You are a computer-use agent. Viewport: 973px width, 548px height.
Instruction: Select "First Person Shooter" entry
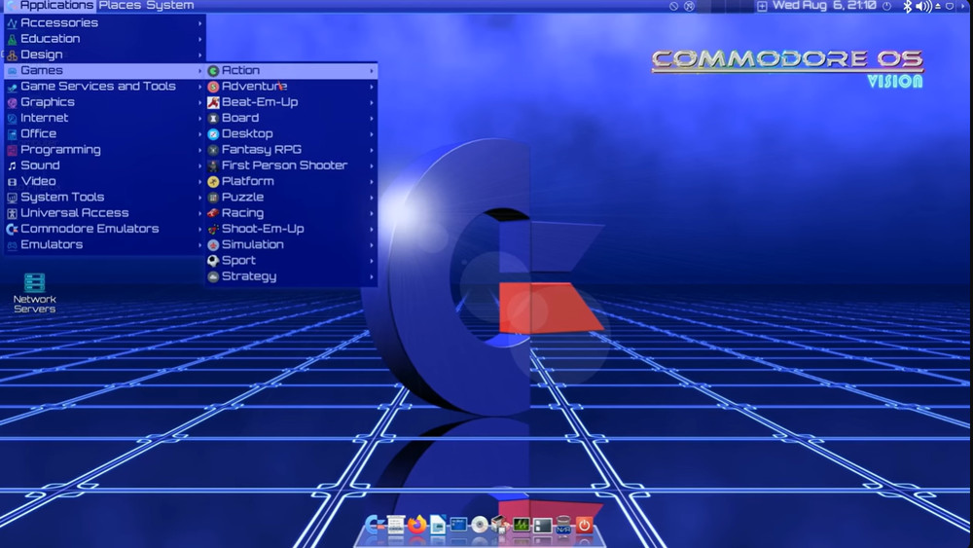[292, 165]
